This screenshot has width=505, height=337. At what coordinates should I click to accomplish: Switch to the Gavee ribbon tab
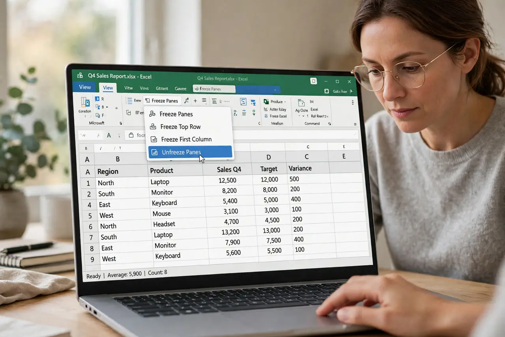[x=181, y=88]
